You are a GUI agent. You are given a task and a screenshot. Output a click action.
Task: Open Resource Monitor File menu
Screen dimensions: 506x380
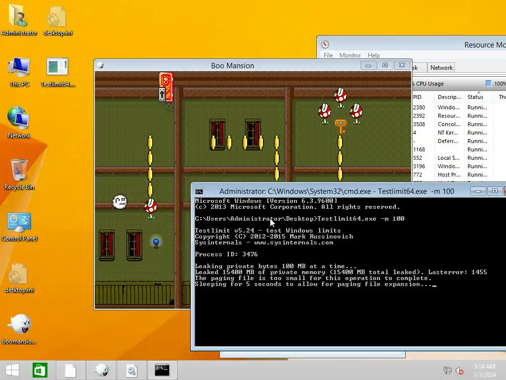coord(328,55)
